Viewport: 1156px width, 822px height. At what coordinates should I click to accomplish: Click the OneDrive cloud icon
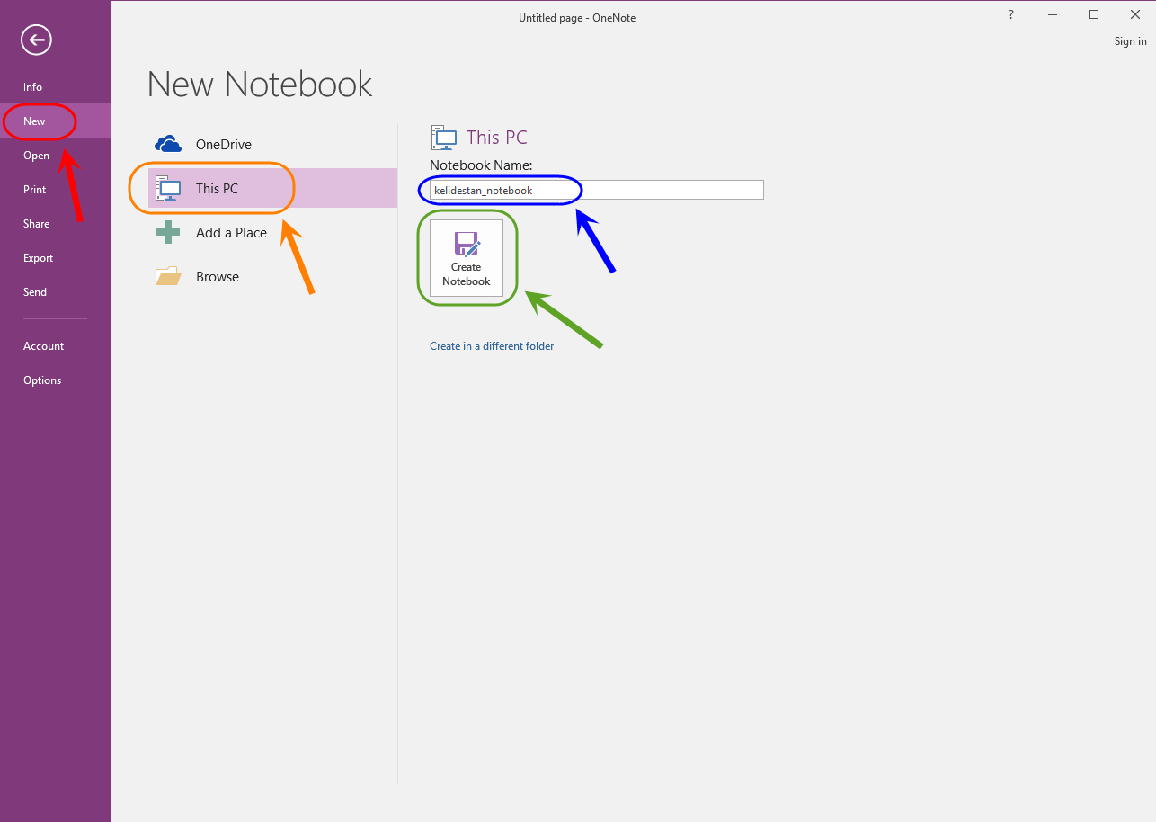tap(168, 144)
